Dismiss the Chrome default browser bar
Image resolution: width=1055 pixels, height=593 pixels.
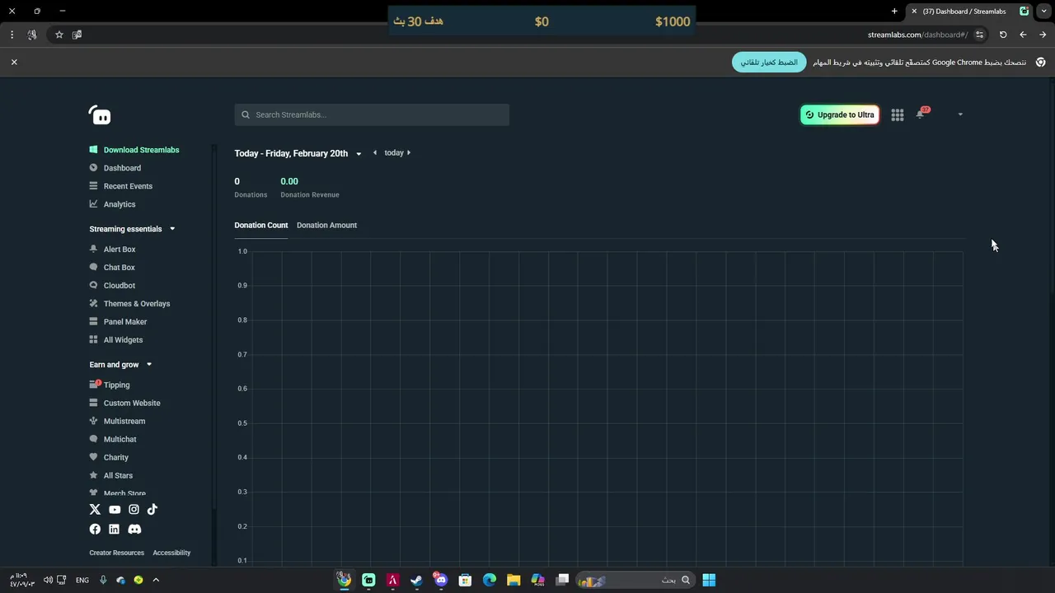(x=14, y=62)
